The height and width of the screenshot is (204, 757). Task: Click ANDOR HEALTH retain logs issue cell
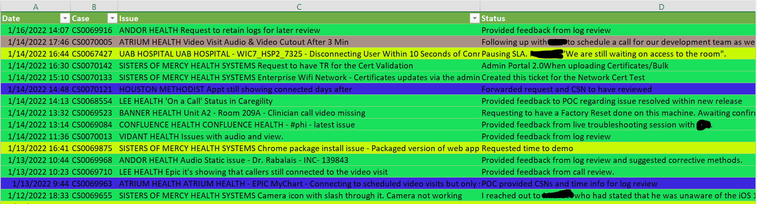coord(299,30)
